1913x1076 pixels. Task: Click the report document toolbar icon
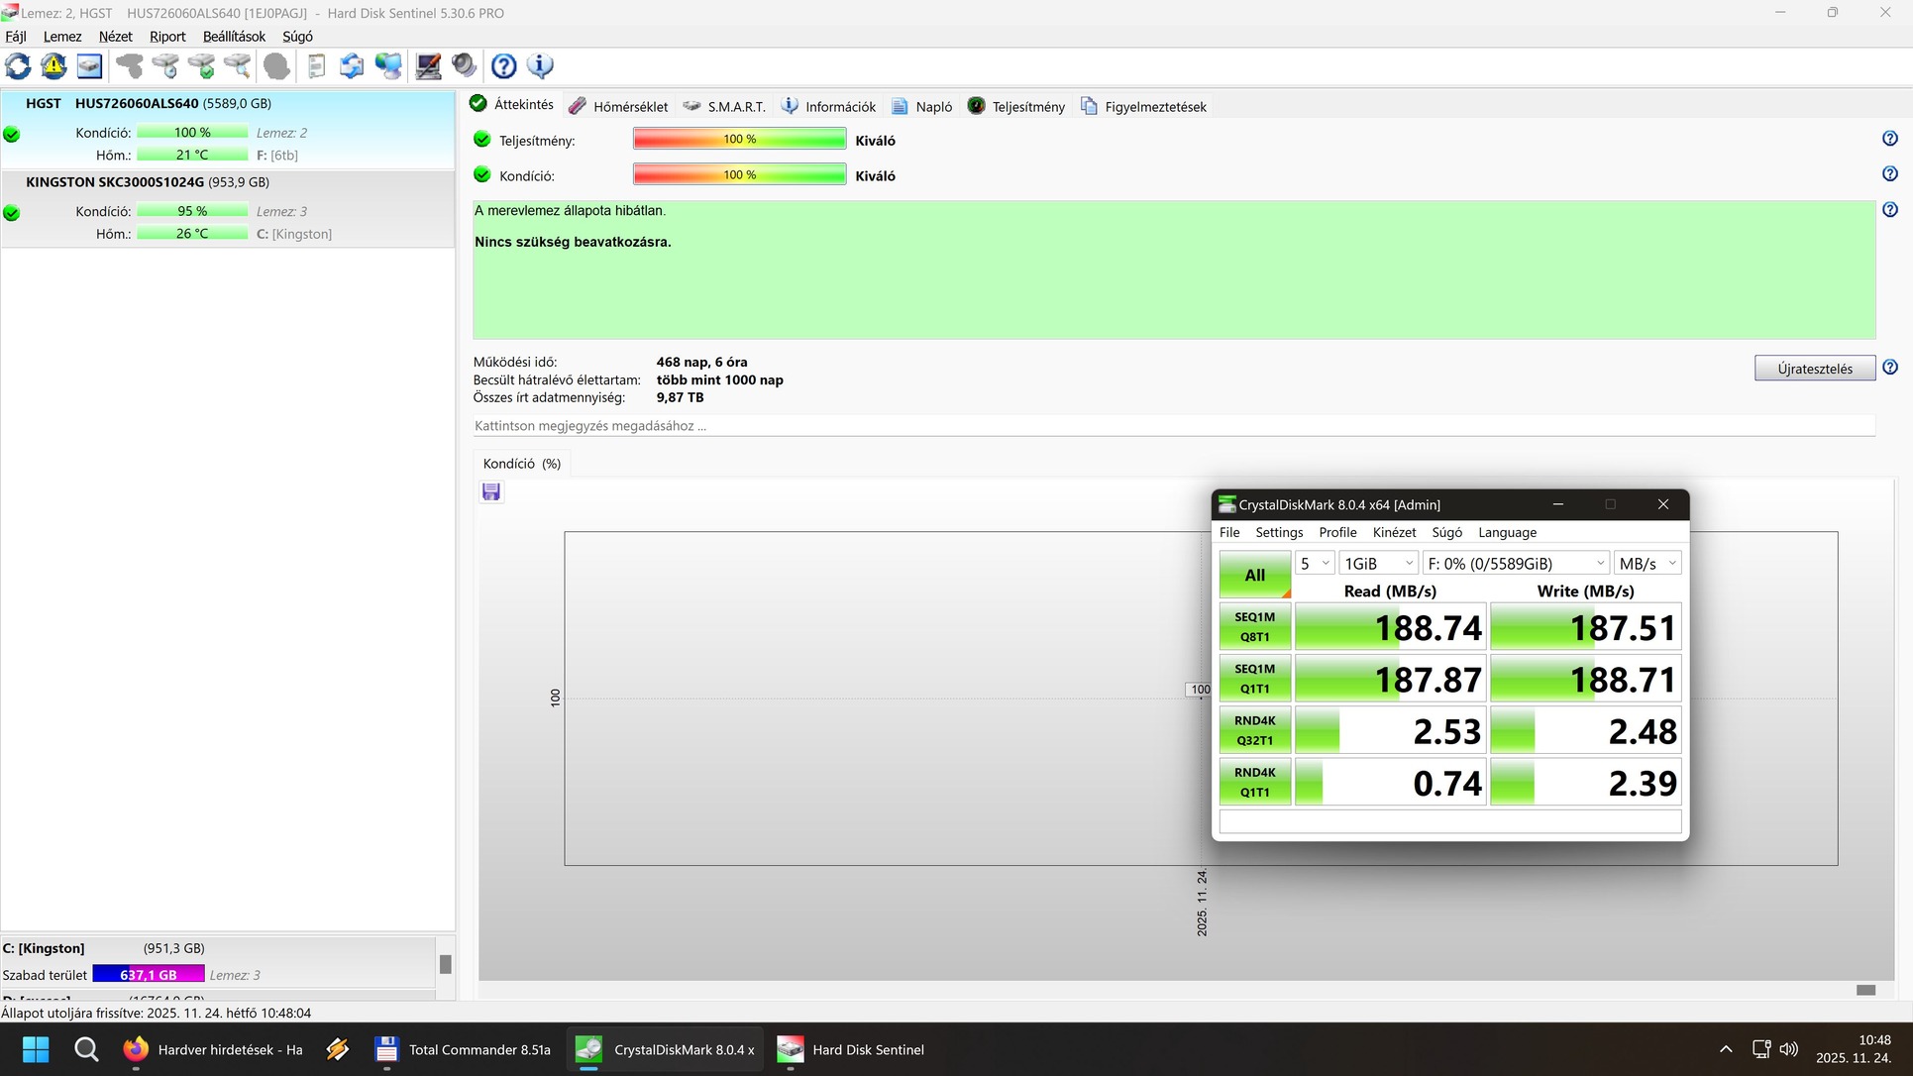[x=316, y=66]
